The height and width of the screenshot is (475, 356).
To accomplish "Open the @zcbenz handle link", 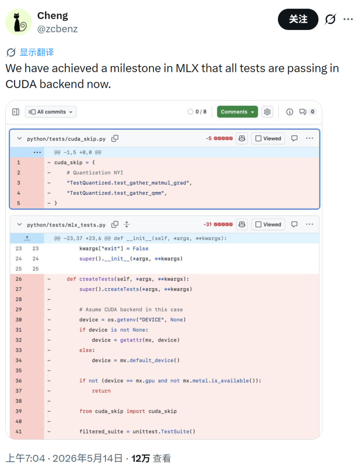I will click(x=57, y=29).
